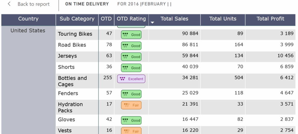Click the Good rating badge for Road Bikes
The width and height of the screenshot is (298, 134).
pyautogui.click(x=131, y=46)
